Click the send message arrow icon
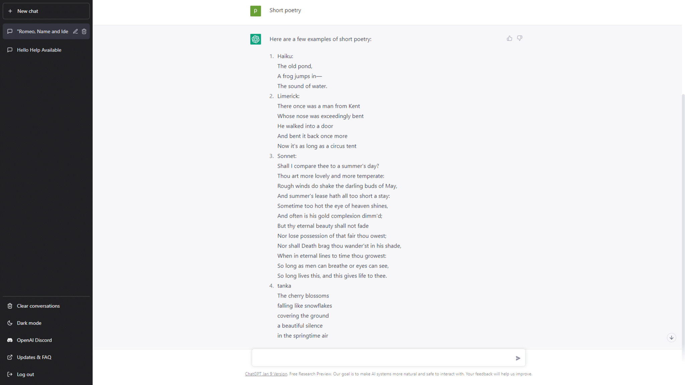 pyautogui.click(x=518, y=358)
